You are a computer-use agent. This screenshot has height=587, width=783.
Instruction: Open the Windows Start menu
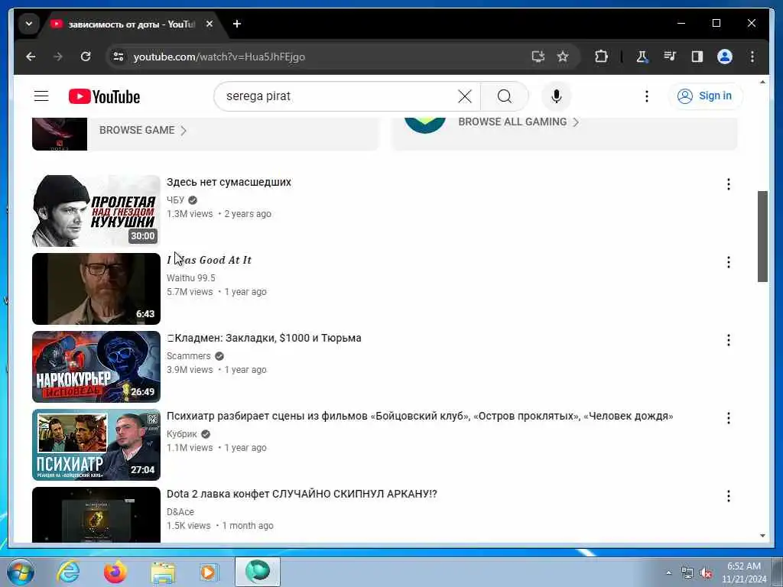[21, 572]
